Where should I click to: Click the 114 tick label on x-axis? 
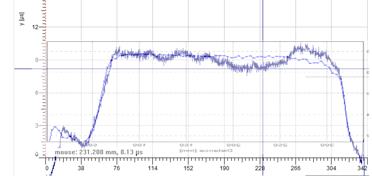(x=152, y=168)
